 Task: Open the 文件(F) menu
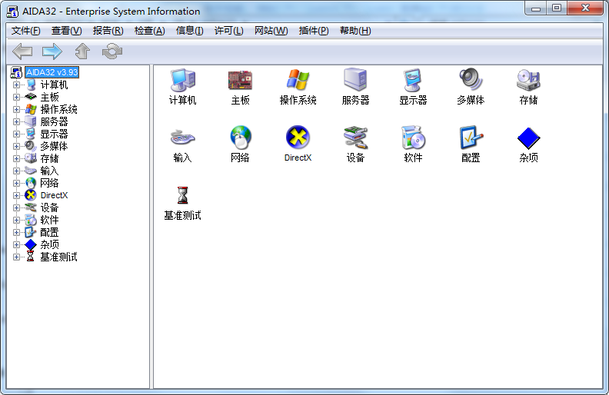coord(26,31)
